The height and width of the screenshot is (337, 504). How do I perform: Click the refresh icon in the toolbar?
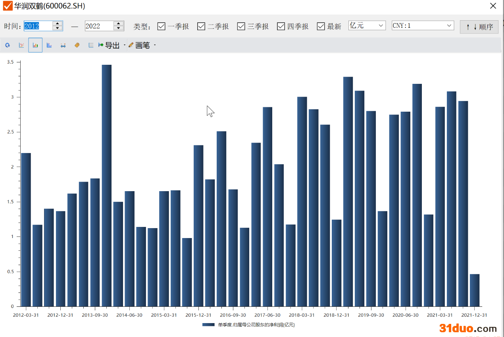(x=7, y=45)
